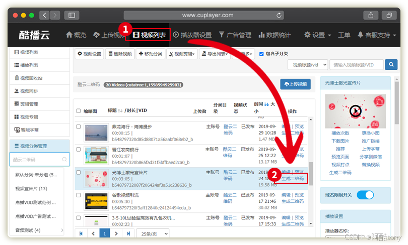The image size is (408, 245).
Task: Click the 请输入视频标题/VID search field
Action: 357,65
